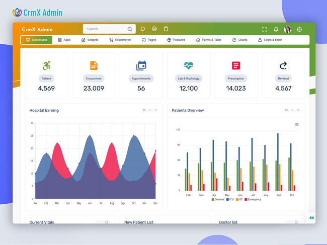
Task: Toggle the Emergency series in chart legend
Action: 253,200
